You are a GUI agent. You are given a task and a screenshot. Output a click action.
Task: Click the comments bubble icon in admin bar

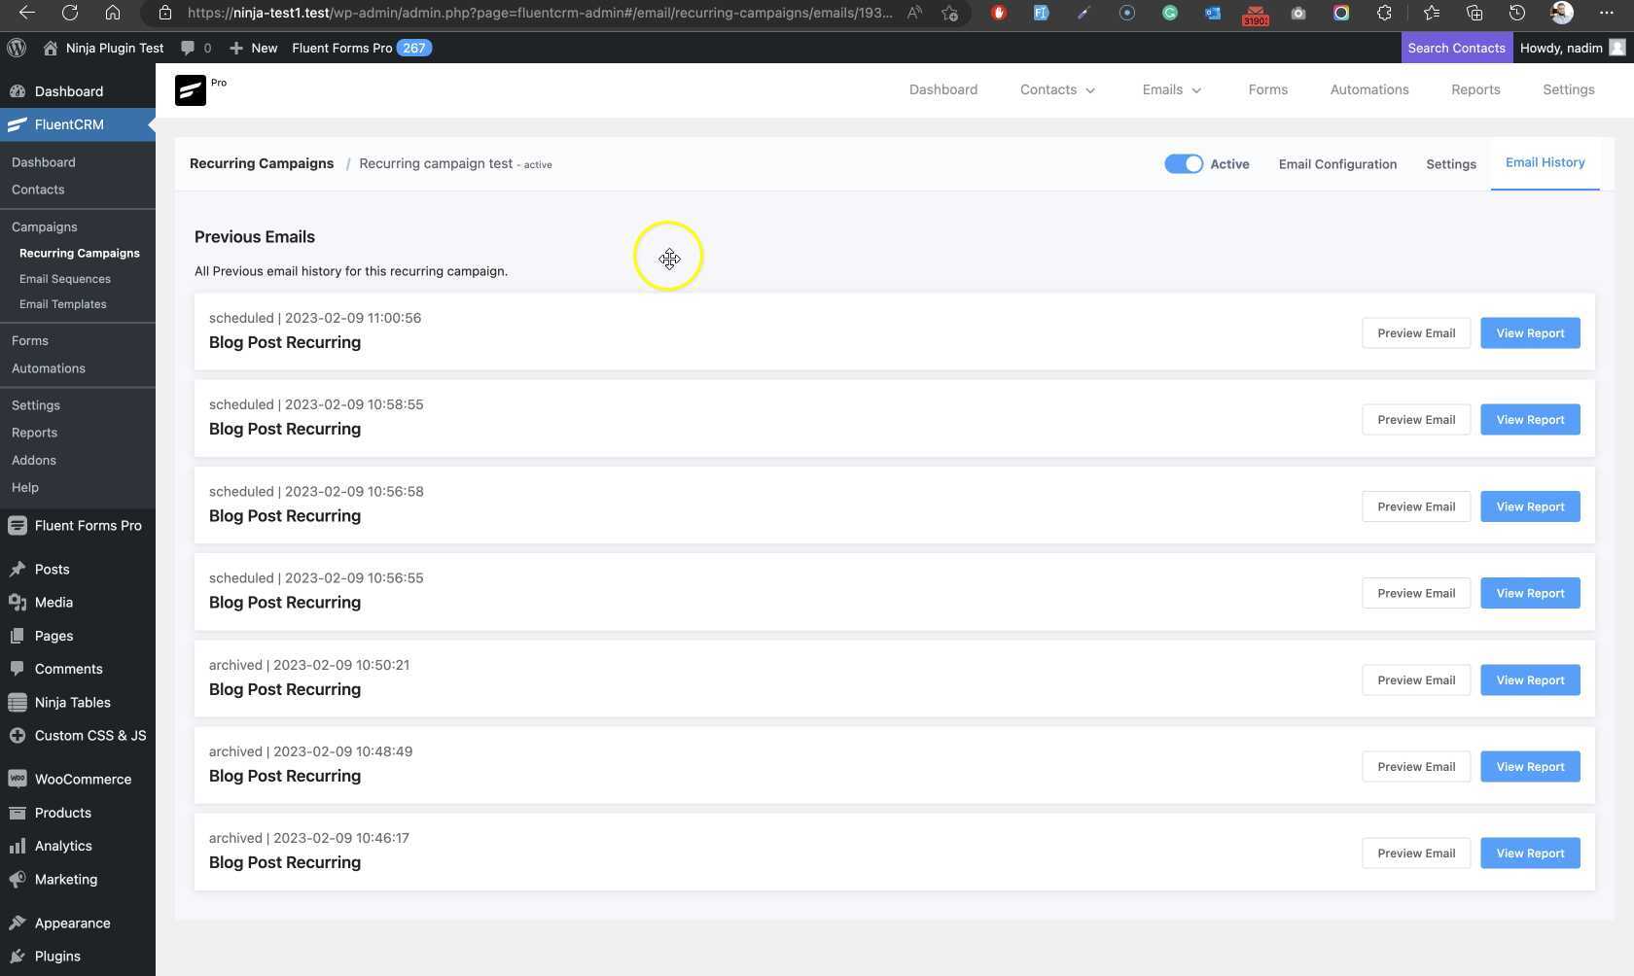(189, 48)
